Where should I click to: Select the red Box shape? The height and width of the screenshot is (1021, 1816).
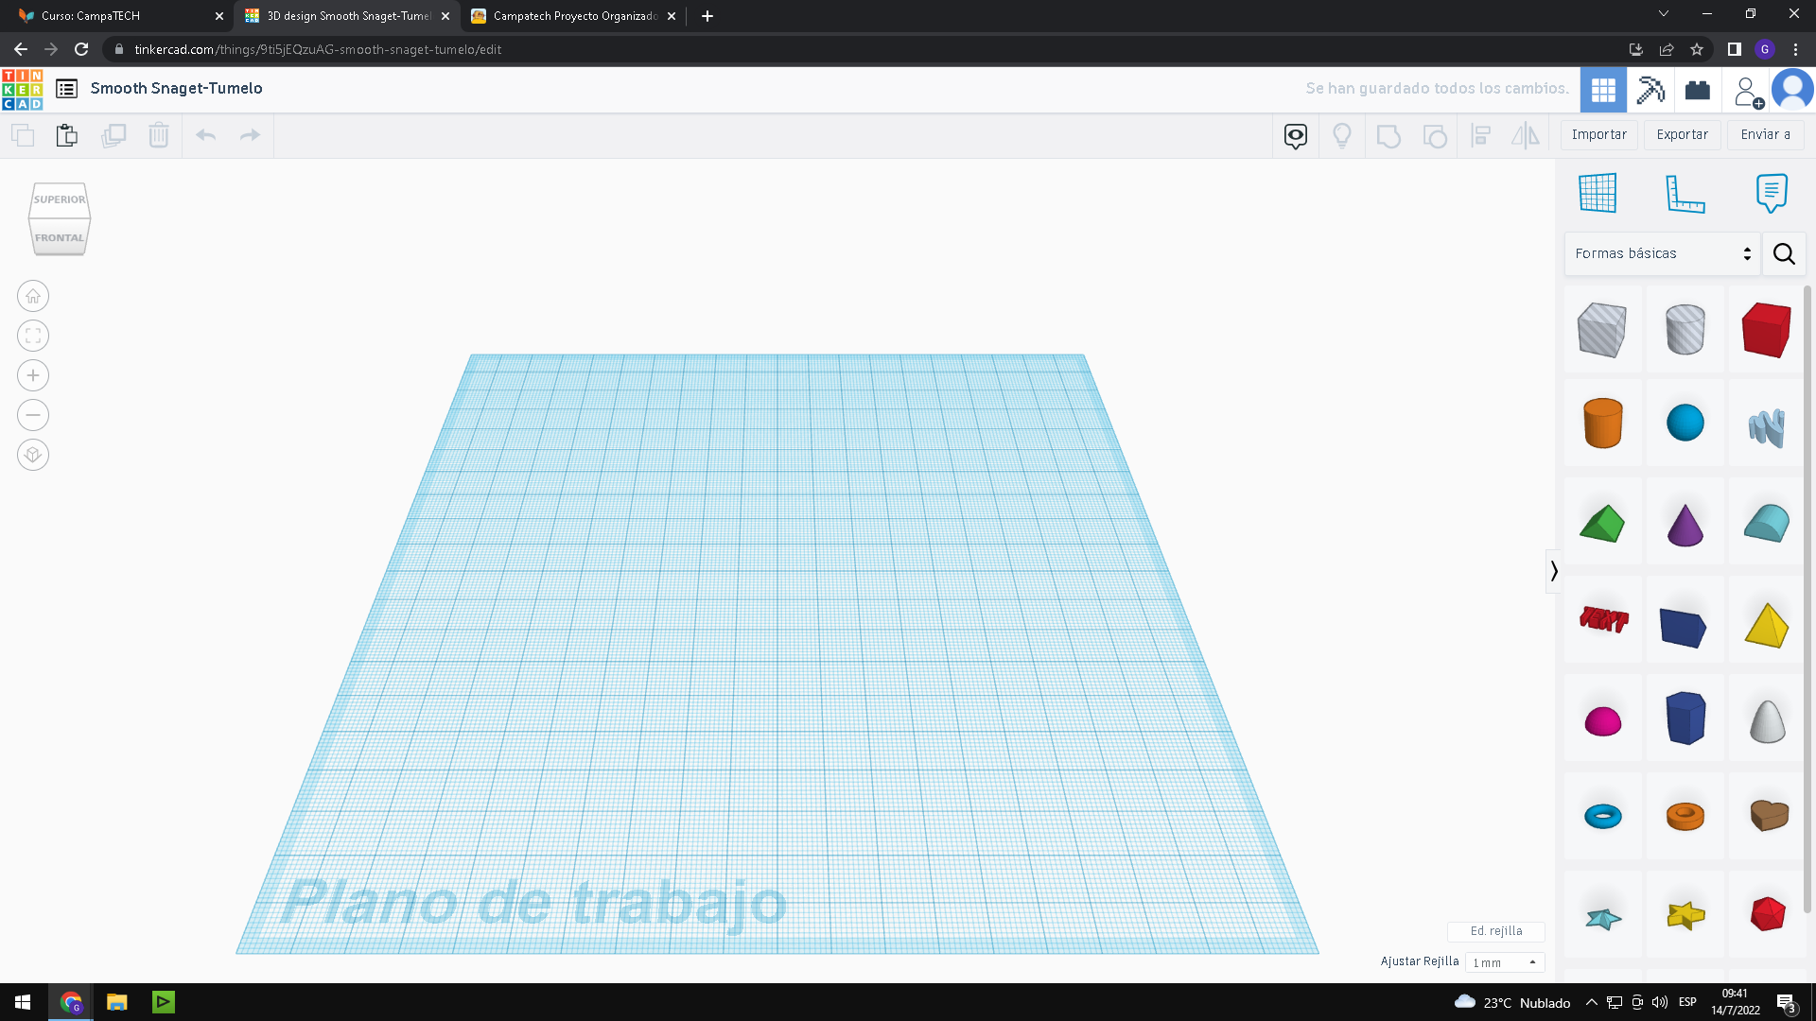1766,330
